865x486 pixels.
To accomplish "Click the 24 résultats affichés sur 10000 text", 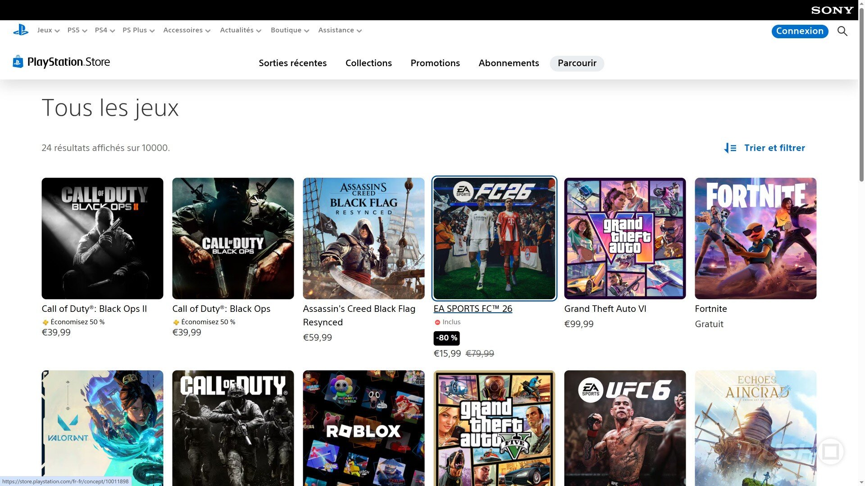I will click(106, 148).
